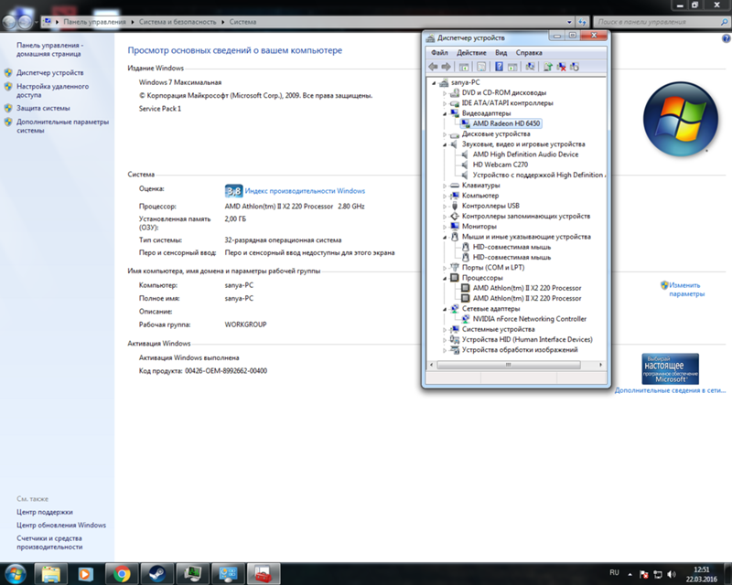Toggle the console tree toolbar icon
This screenshot has height=585, width=732.
pyautogui.click(x=464, y=67)
